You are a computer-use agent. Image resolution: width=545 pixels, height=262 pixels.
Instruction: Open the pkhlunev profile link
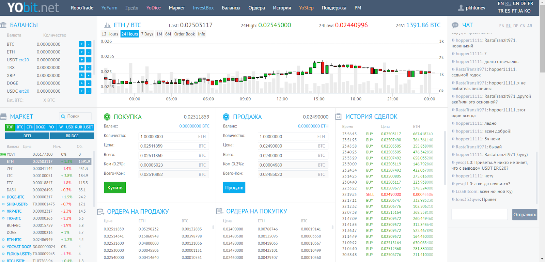[476, 8]
